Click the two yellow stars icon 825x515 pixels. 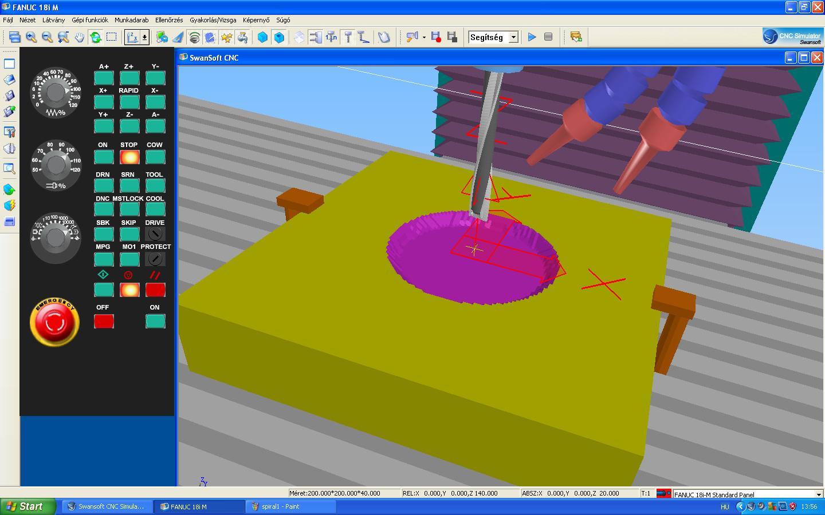tap(227, 37)
